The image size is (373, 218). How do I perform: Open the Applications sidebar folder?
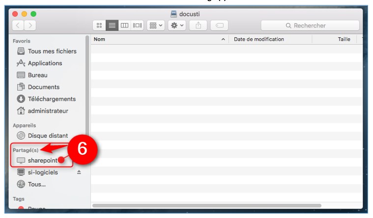[45, 63]
